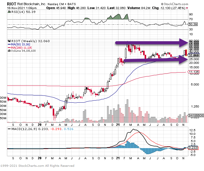Click the StockCharts.com logo text
Image resolution: width=204 pixels, height=171 pixels.
pos(174,4)
